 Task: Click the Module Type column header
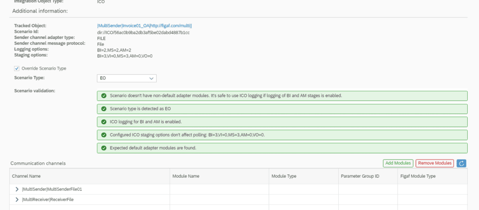coord(304,176)
